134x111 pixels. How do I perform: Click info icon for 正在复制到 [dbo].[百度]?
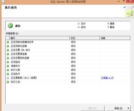tap(8, 78)
